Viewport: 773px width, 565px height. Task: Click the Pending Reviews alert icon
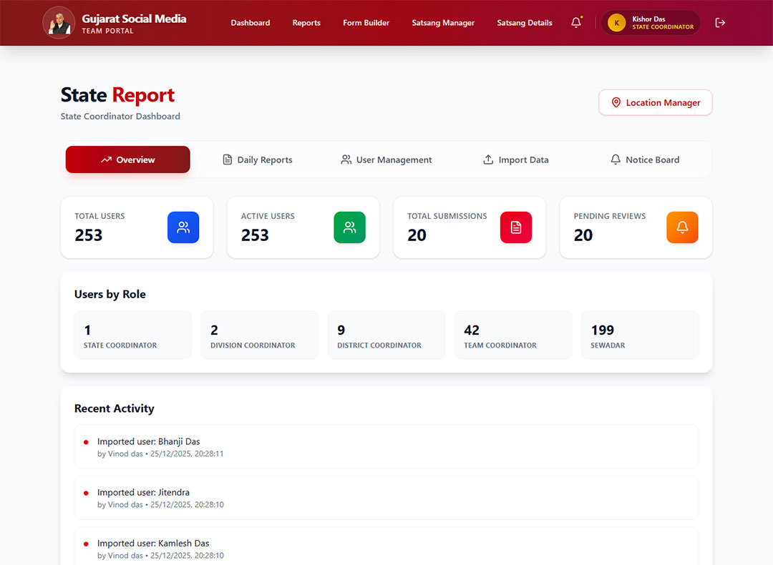[x=682, y=227]
